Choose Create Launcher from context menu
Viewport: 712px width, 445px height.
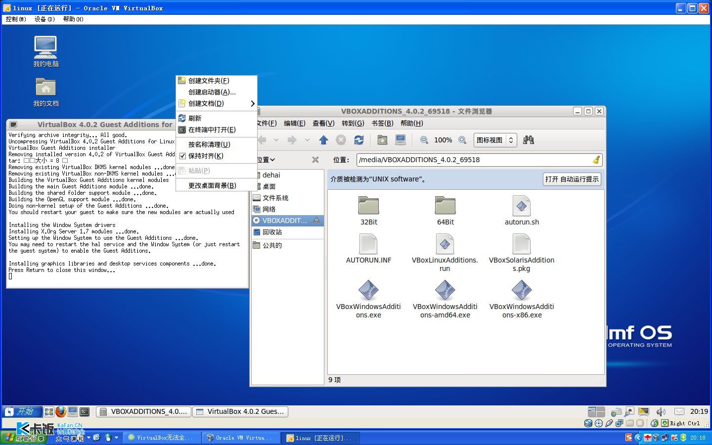[x=216, y=92]
